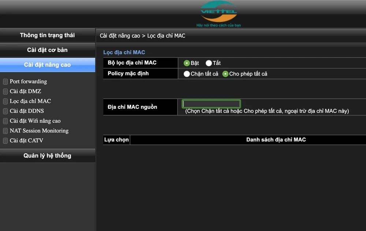Choose the Cho phép tất cả policy option
This screenshot has width=366, height=231.
(x=225, y=74)
